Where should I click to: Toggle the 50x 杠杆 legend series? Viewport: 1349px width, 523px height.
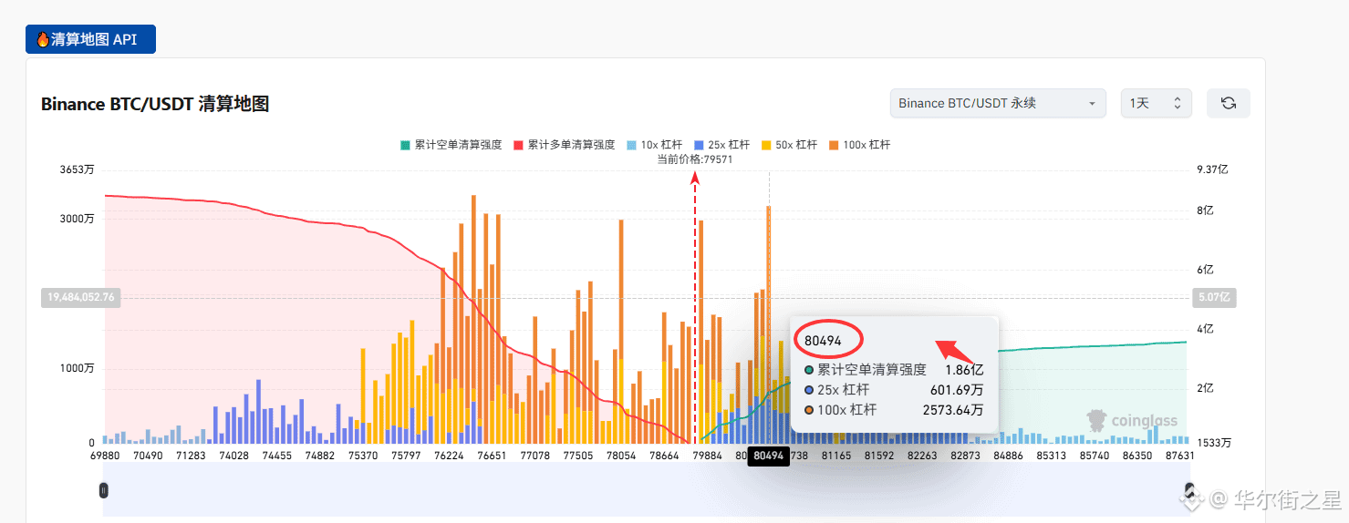(789, 145)
